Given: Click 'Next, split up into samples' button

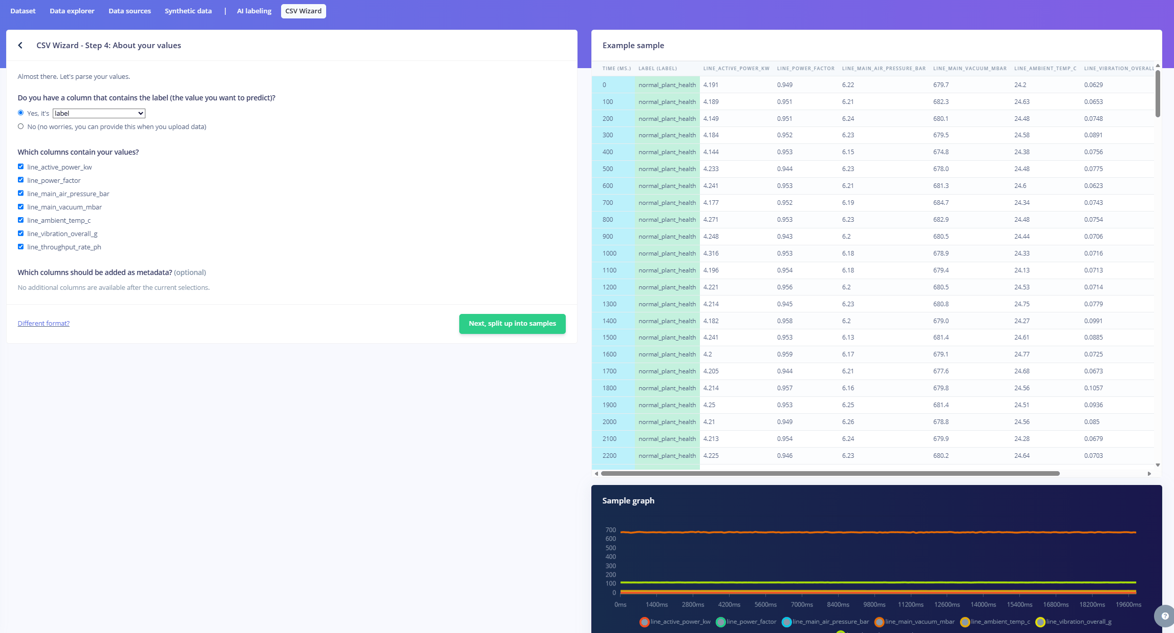Looking at the screenshot, I should (513, 324).
